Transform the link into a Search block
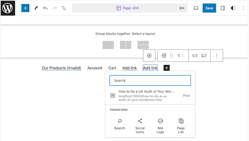 click(120, 124)
